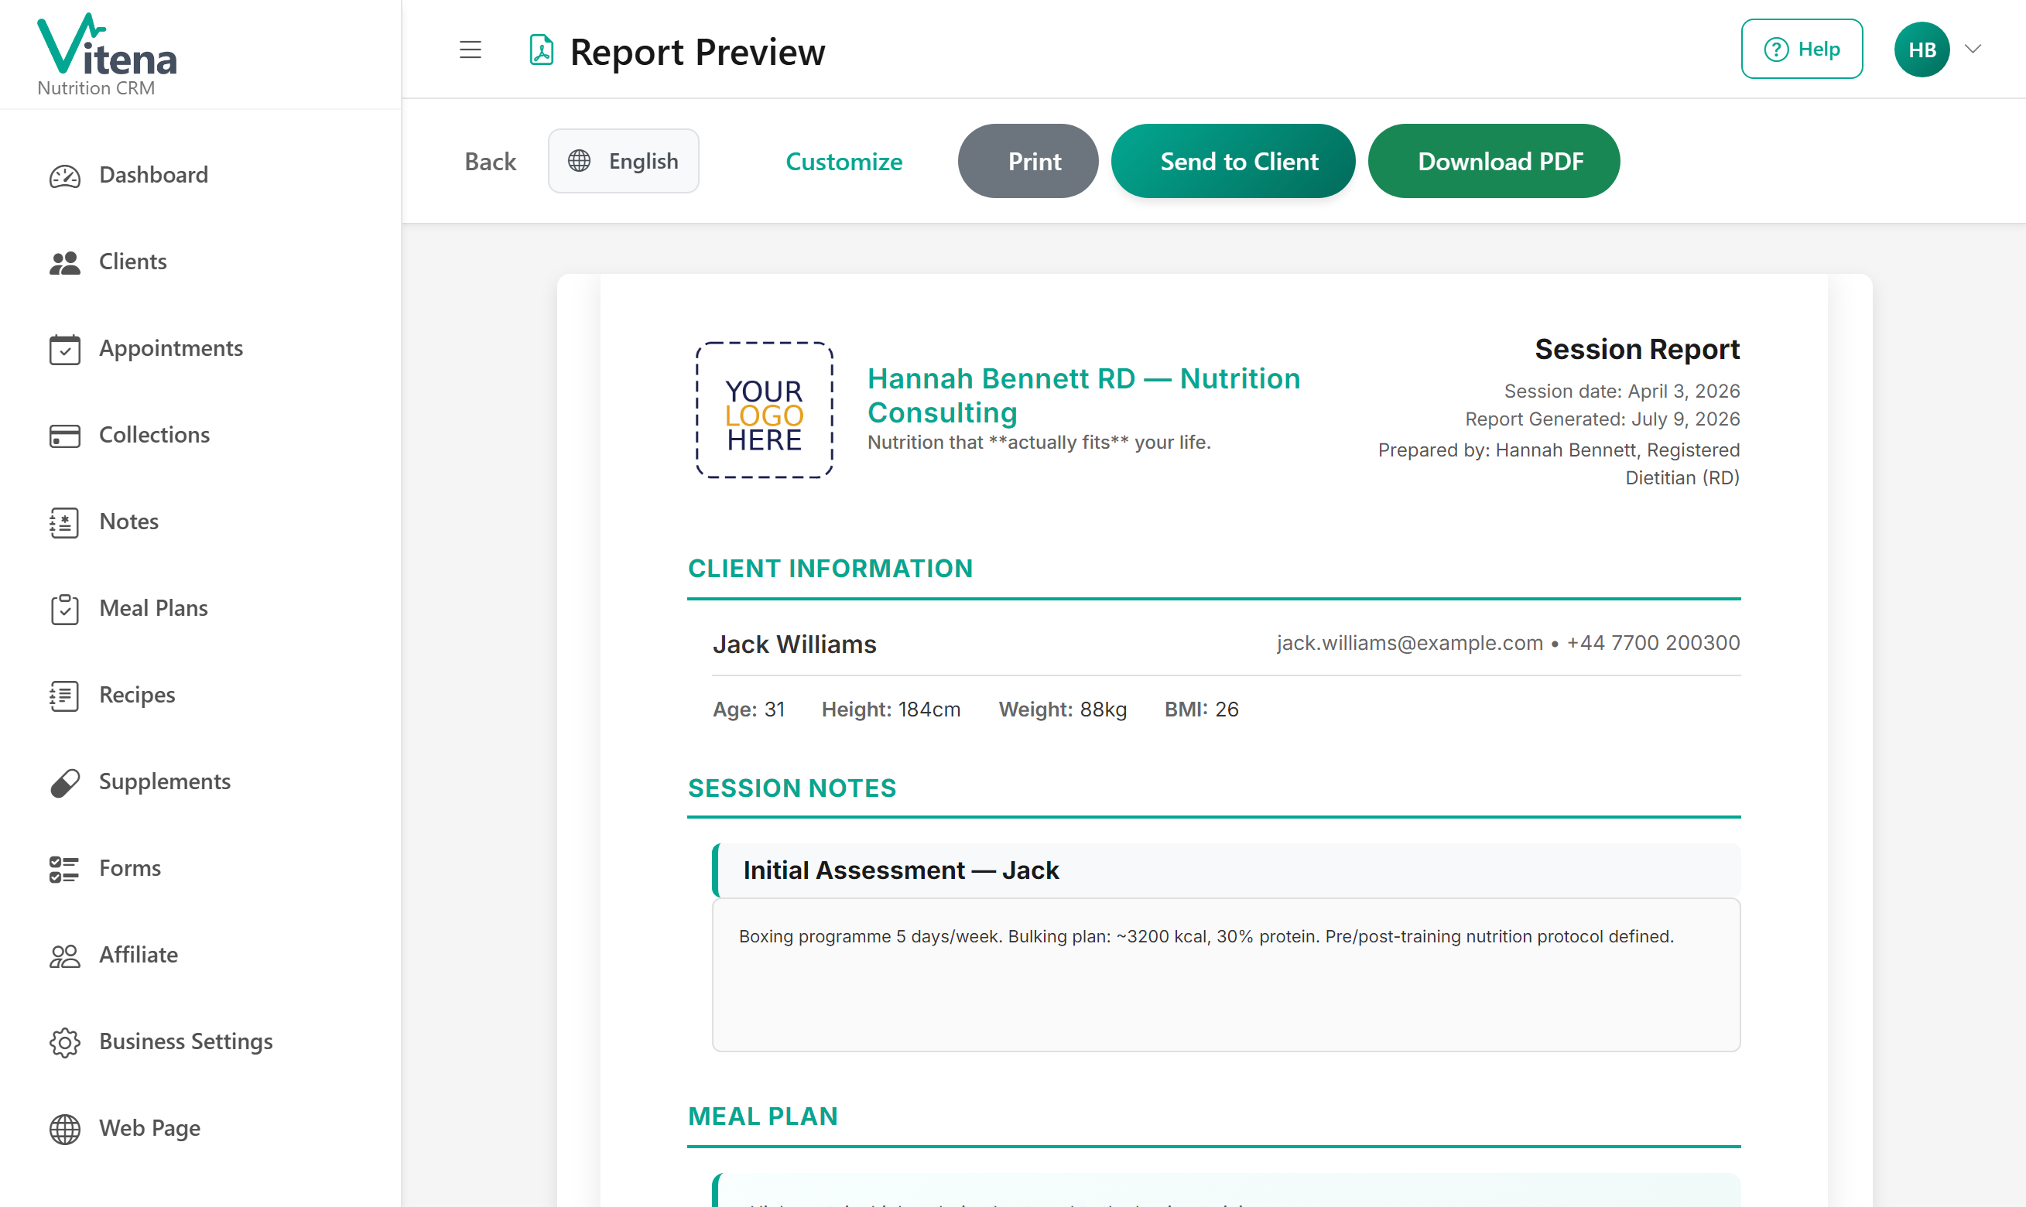Click the Dashboard gauge icon

click(64, 176)
